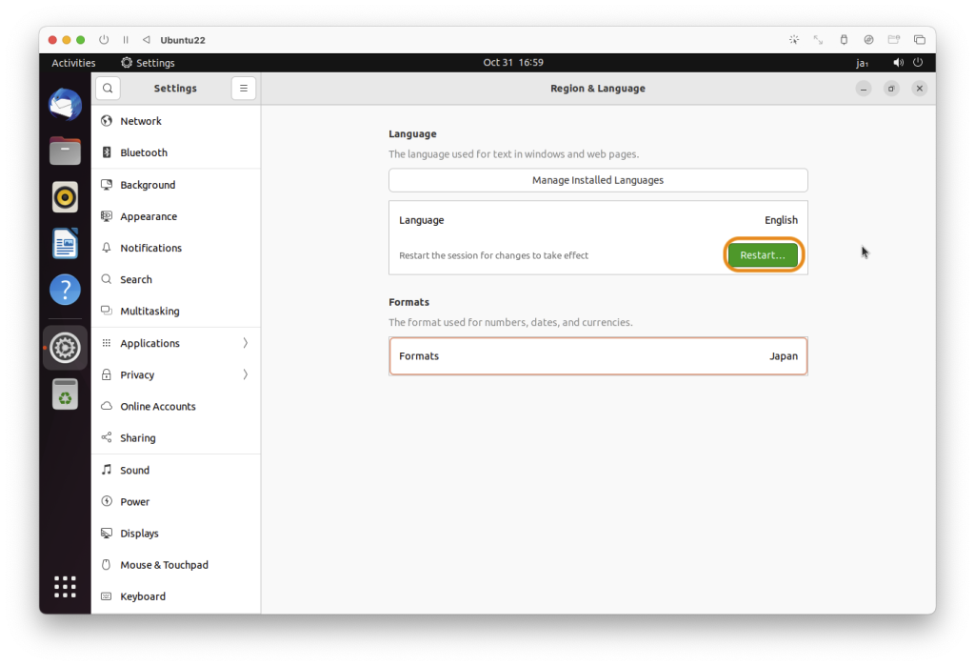Open Multitasking settings
This screenshot has height=666, width=975.
(176, 312)
